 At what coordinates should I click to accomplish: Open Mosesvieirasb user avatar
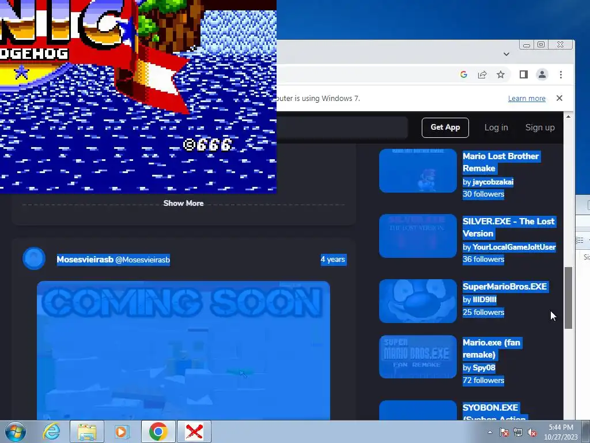pyautogui.click(x=34, y=258)
